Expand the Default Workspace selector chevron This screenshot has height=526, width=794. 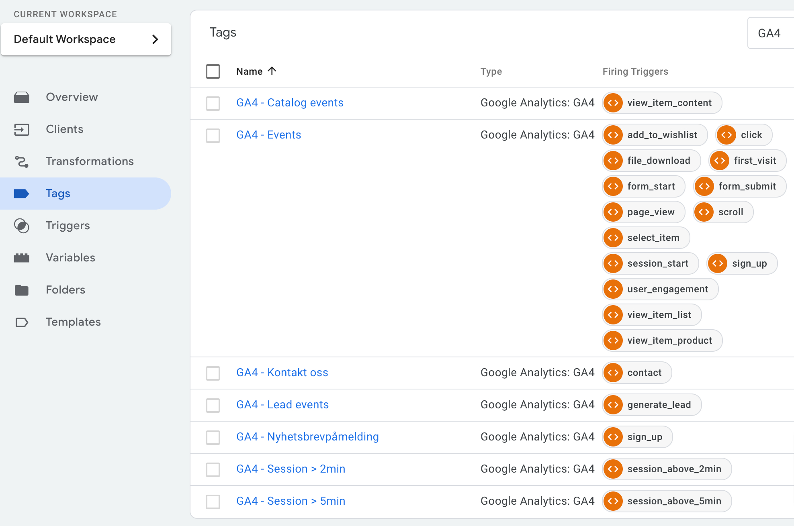click(x=155, y=39)
